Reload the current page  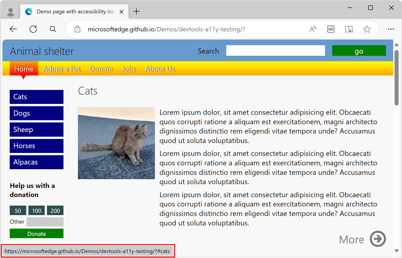click(33, 29)
